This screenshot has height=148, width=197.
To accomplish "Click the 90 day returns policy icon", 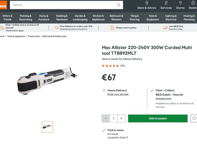I will (x=112, y=28).
